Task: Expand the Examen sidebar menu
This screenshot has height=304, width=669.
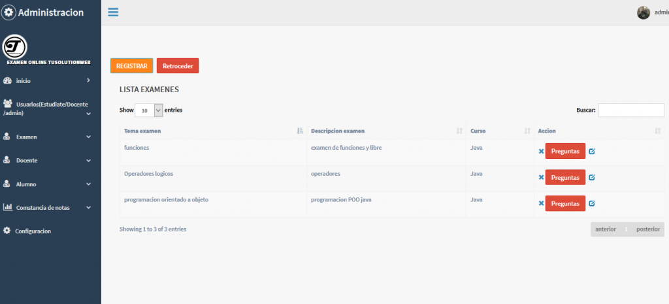Action: coord(46,137)
